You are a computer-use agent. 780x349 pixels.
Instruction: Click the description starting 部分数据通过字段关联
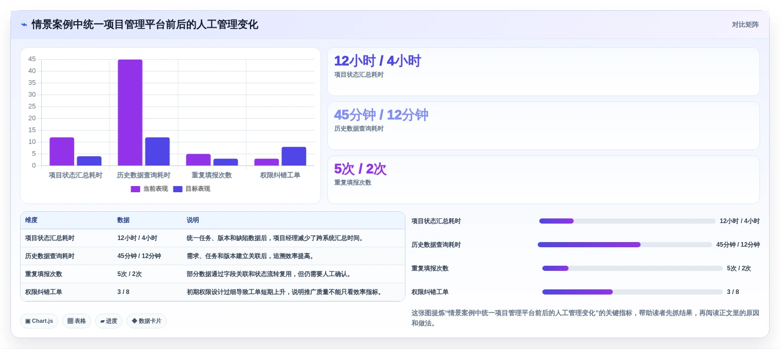[270, 274]
